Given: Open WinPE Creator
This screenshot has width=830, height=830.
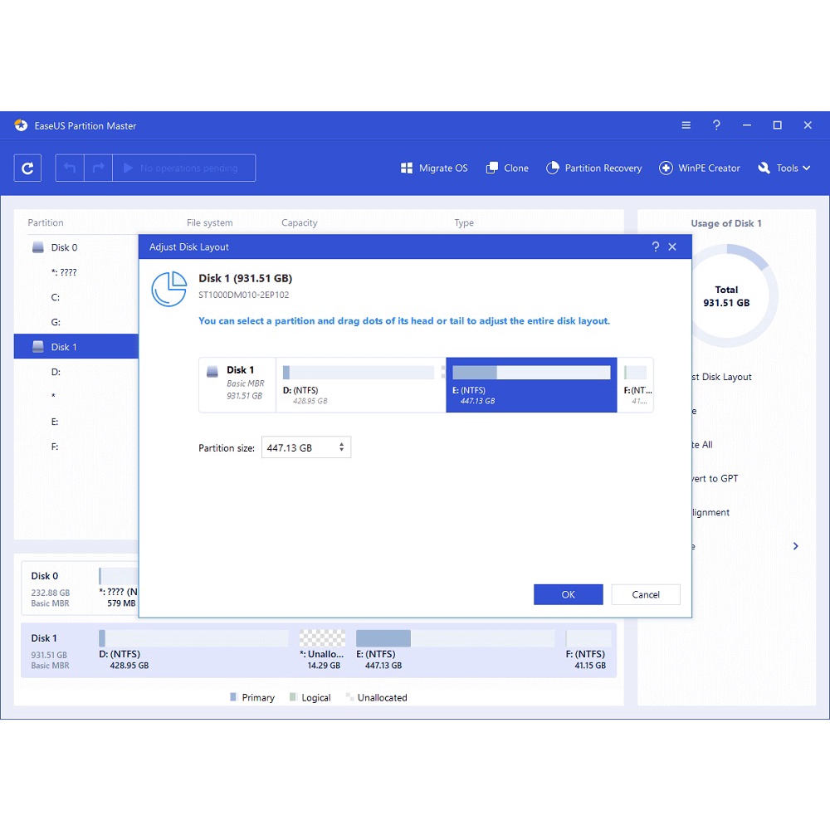Looking at the screenshot, I should (700, 168).
